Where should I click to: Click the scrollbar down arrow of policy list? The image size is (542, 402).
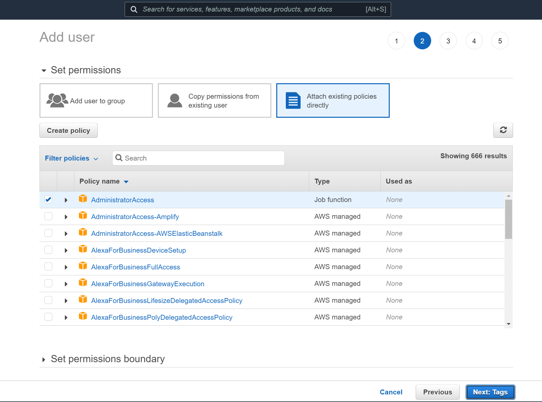coord(508,324)
